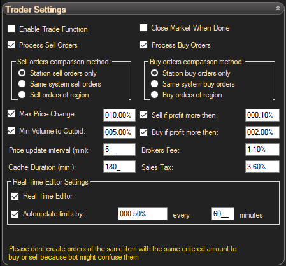This screenshot has width=286, height=266.
Task: Select Same system sell orders option
Action: [22, 84]
